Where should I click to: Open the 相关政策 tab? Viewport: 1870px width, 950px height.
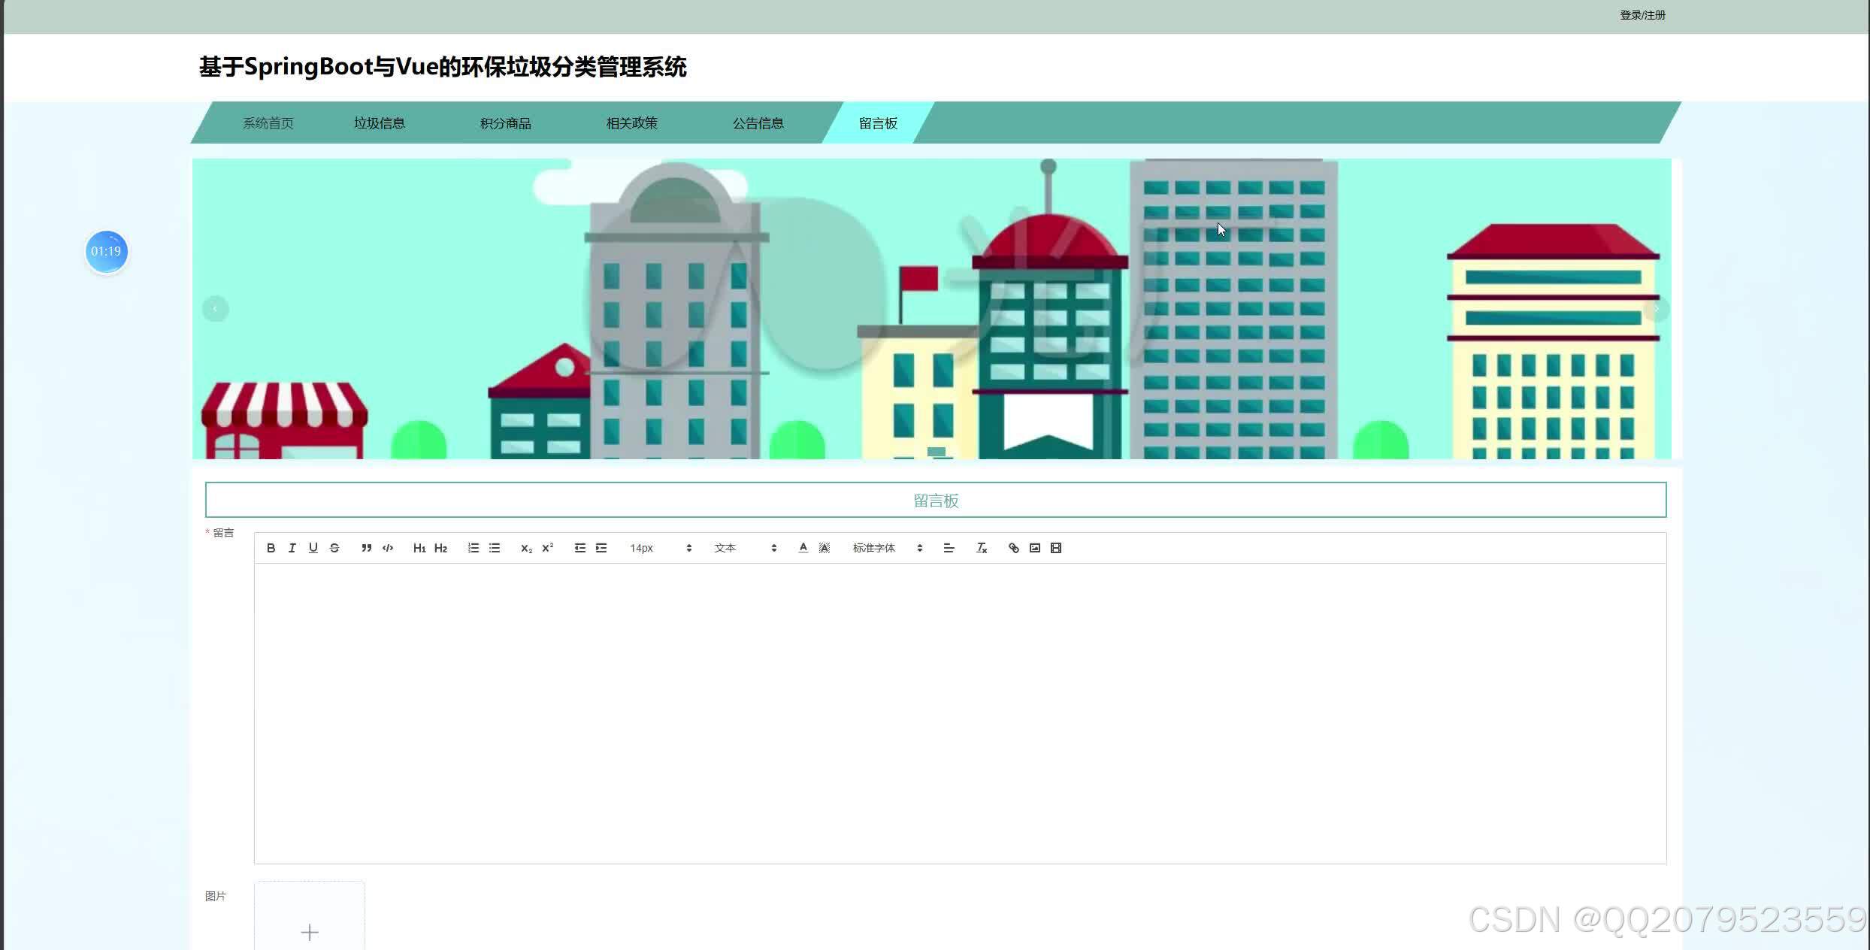pyautogui.click(x=632, y=123)
